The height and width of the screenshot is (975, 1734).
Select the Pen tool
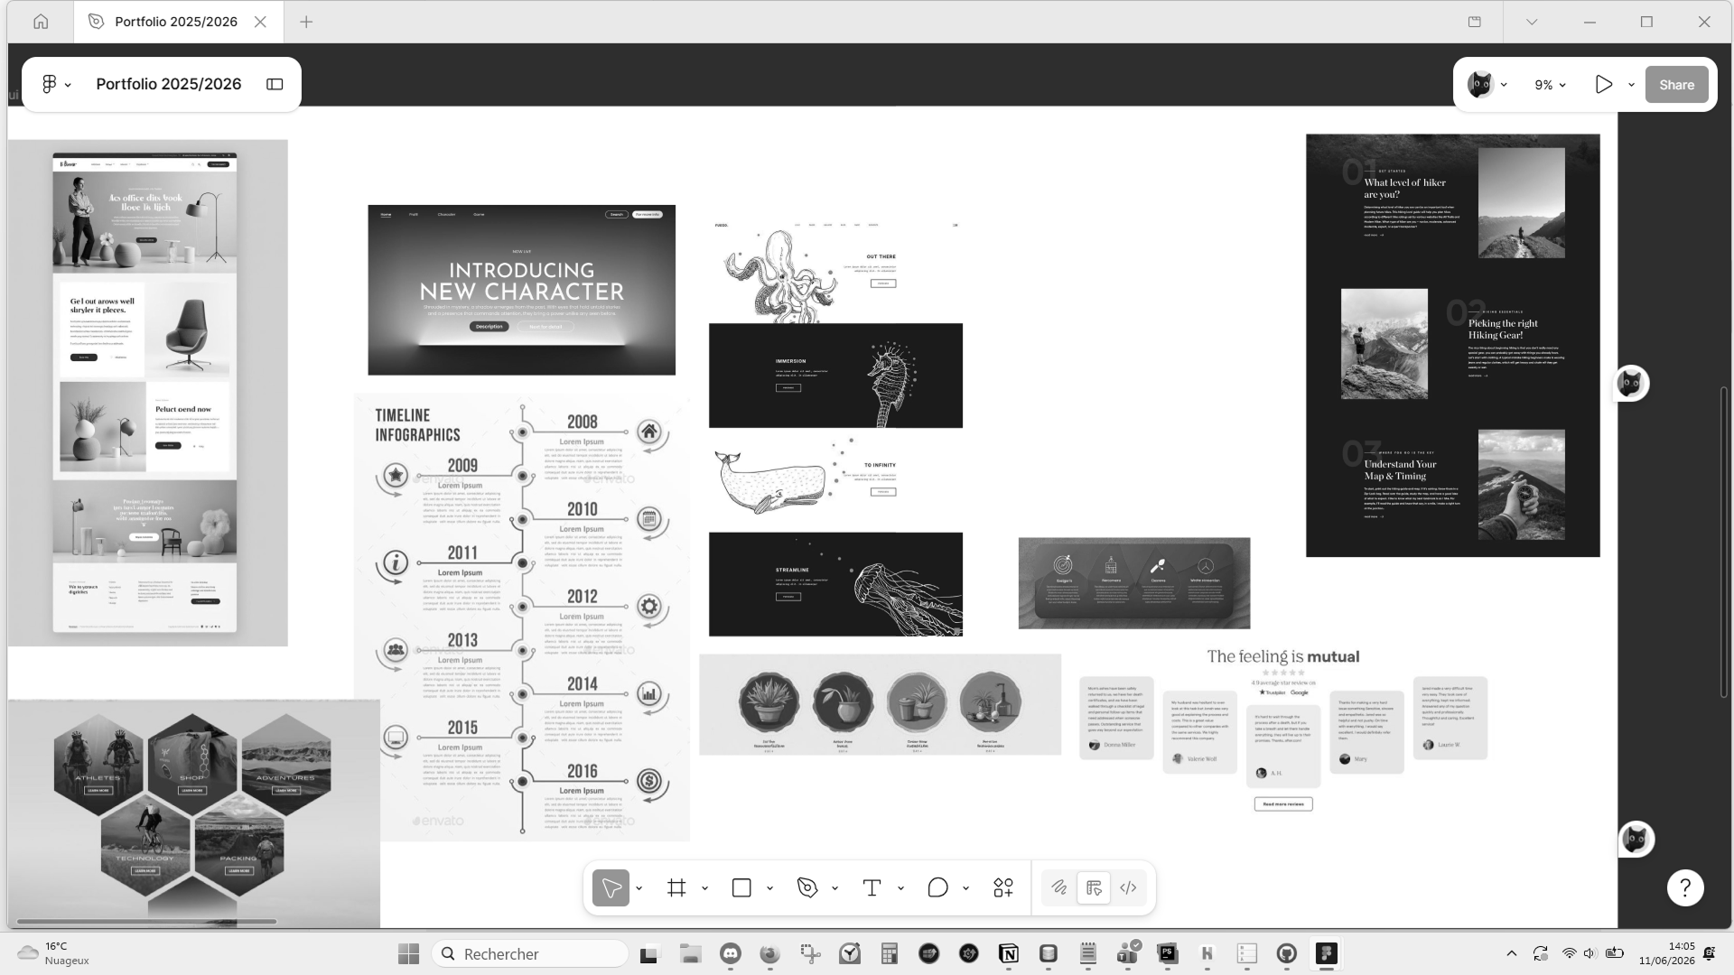pos(807,888)
